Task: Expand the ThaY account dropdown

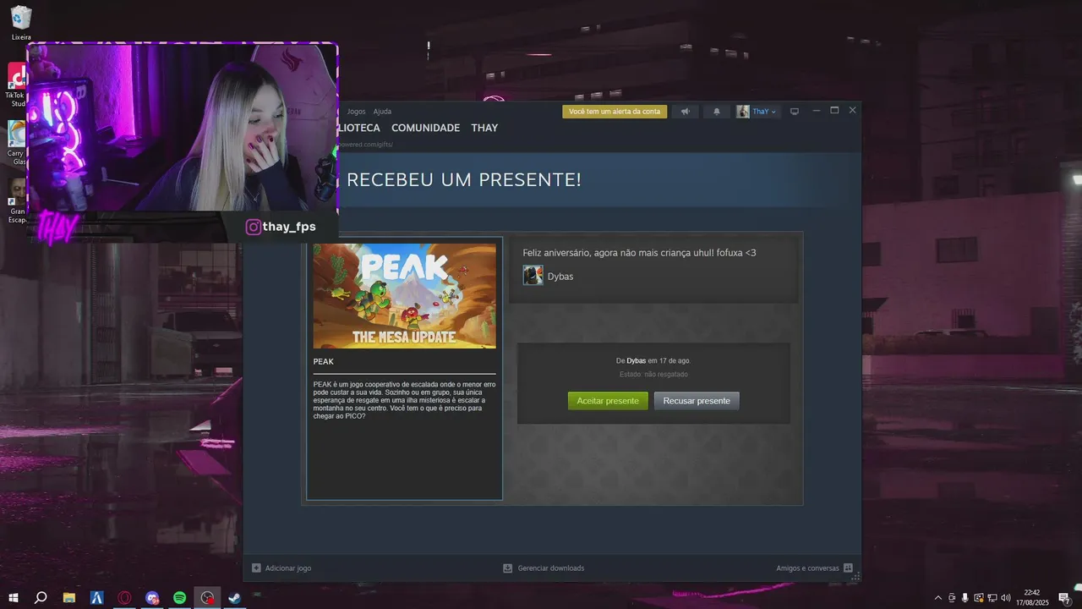Action: pyautogui.click(x=765, y=112)
